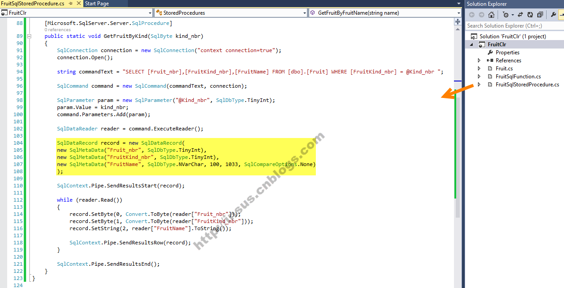Click the Pending Changes Filter clock icon
Viewport: 564px width, 288px height.
pyautogui.click(x=505, y=15)
